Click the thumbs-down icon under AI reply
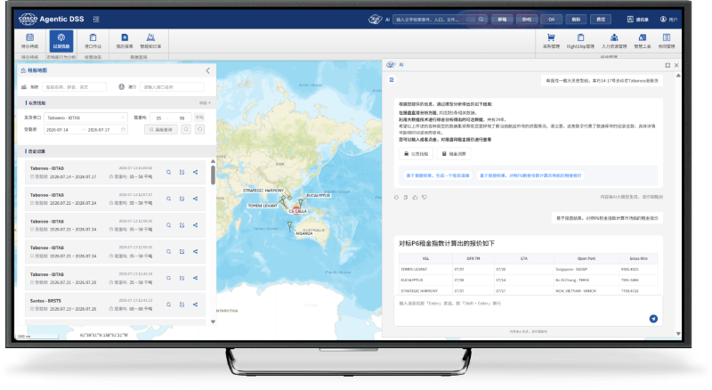Screen dimensions: 712x390 (425, 198)
